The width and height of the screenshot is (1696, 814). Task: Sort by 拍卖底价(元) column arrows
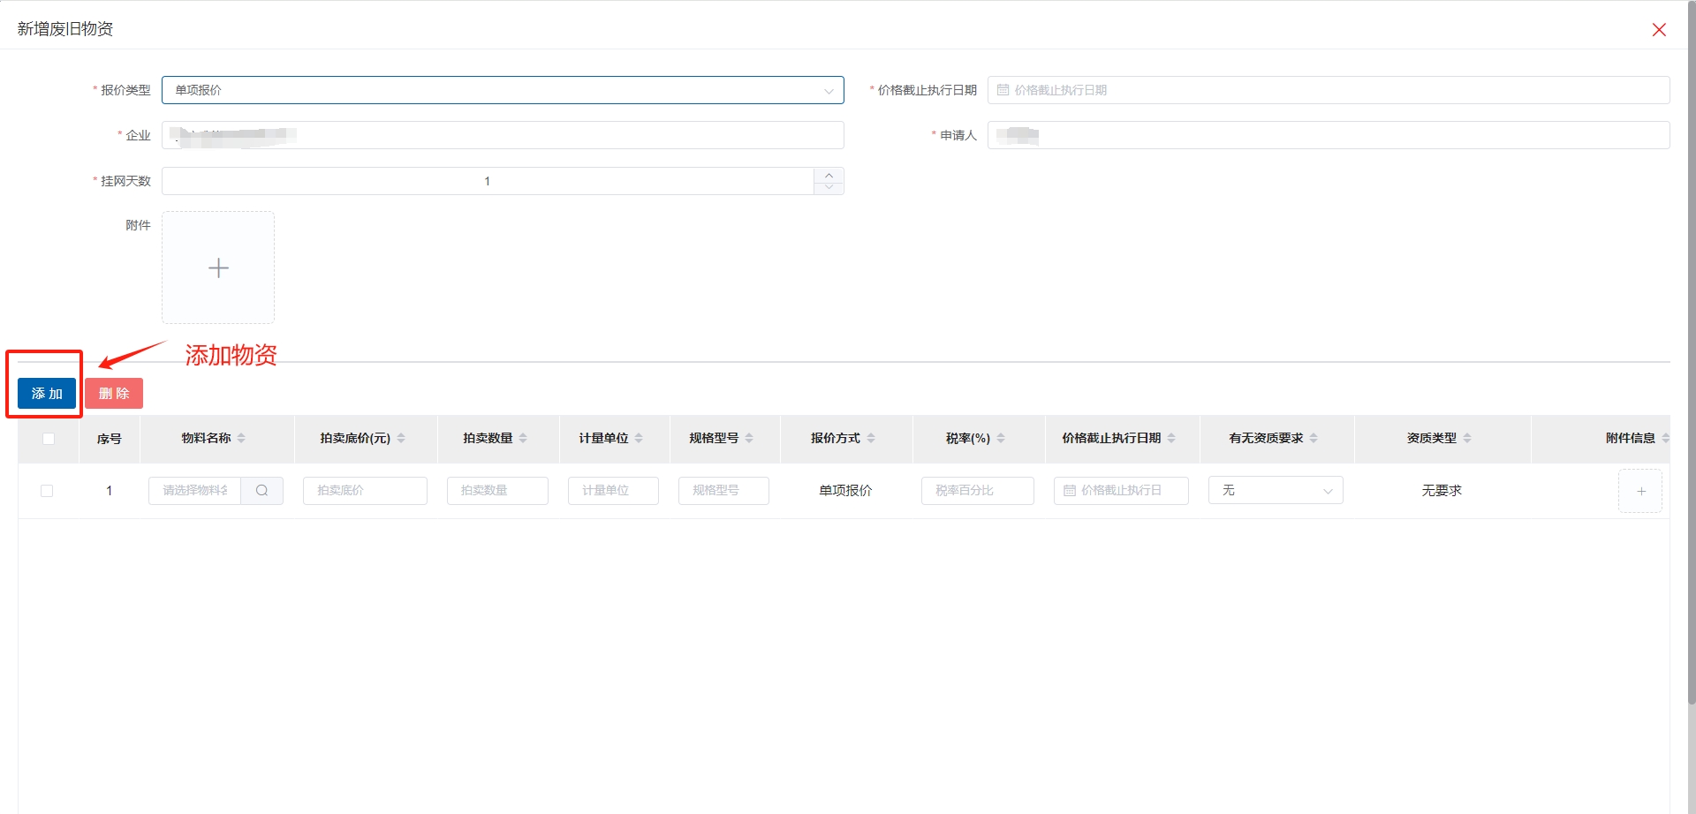[401, 438]
